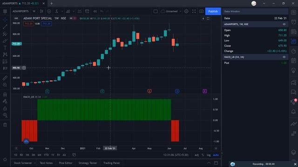Show all data with the All range
Viewport: 298px width, 167px height.
(x=64, y=155)
